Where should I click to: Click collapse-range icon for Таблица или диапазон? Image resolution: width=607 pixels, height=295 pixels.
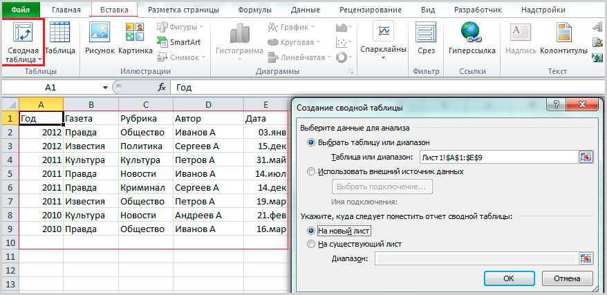[x=586, y=158]
